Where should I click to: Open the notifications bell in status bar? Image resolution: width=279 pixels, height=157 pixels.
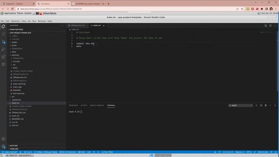(x=276, y=152)
